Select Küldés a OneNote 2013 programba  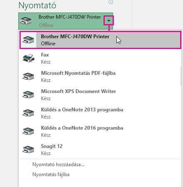point(100,113)
